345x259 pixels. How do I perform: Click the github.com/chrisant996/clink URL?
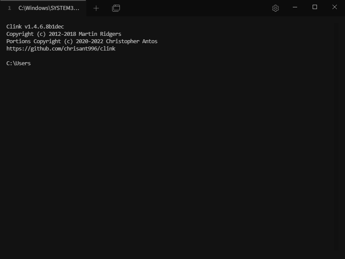(61, 49)
